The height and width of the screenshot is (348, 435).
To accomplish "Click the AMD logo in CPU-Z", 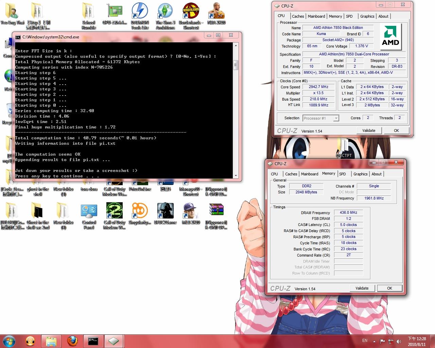I will [390, 36].
